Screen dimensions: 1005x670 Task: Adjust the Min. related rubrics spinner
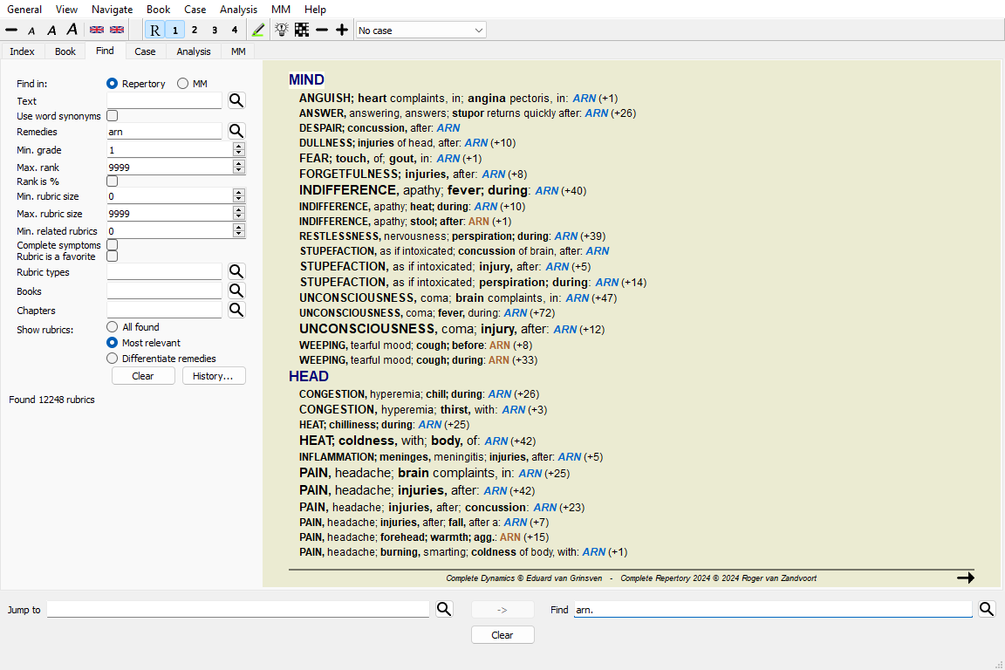coord(239,230)
